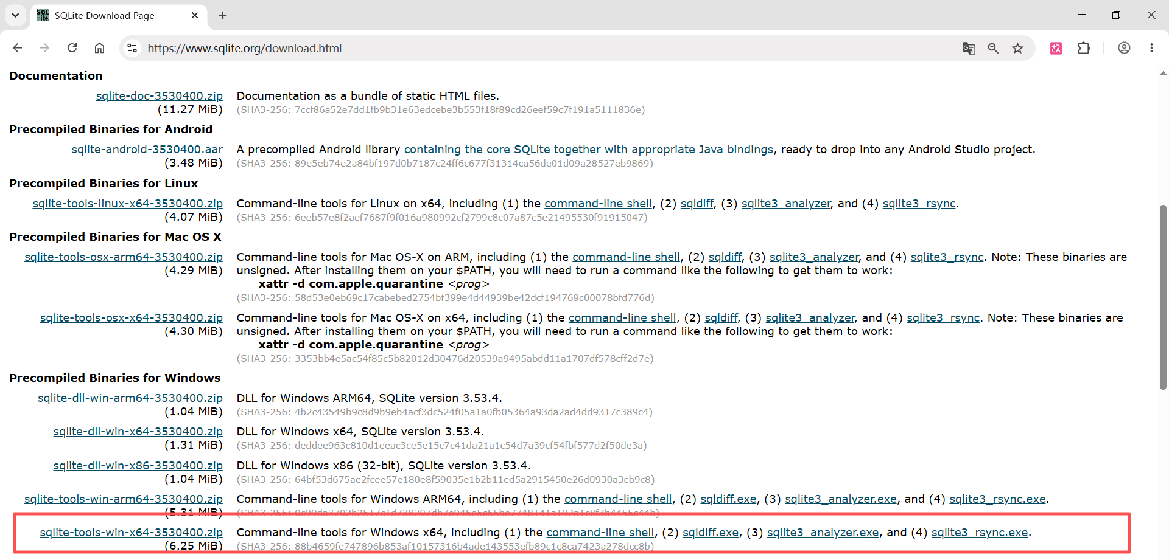1169x560 pixels.
Task: Open the zoom magnifier icon
Action: tap(993, 48)
